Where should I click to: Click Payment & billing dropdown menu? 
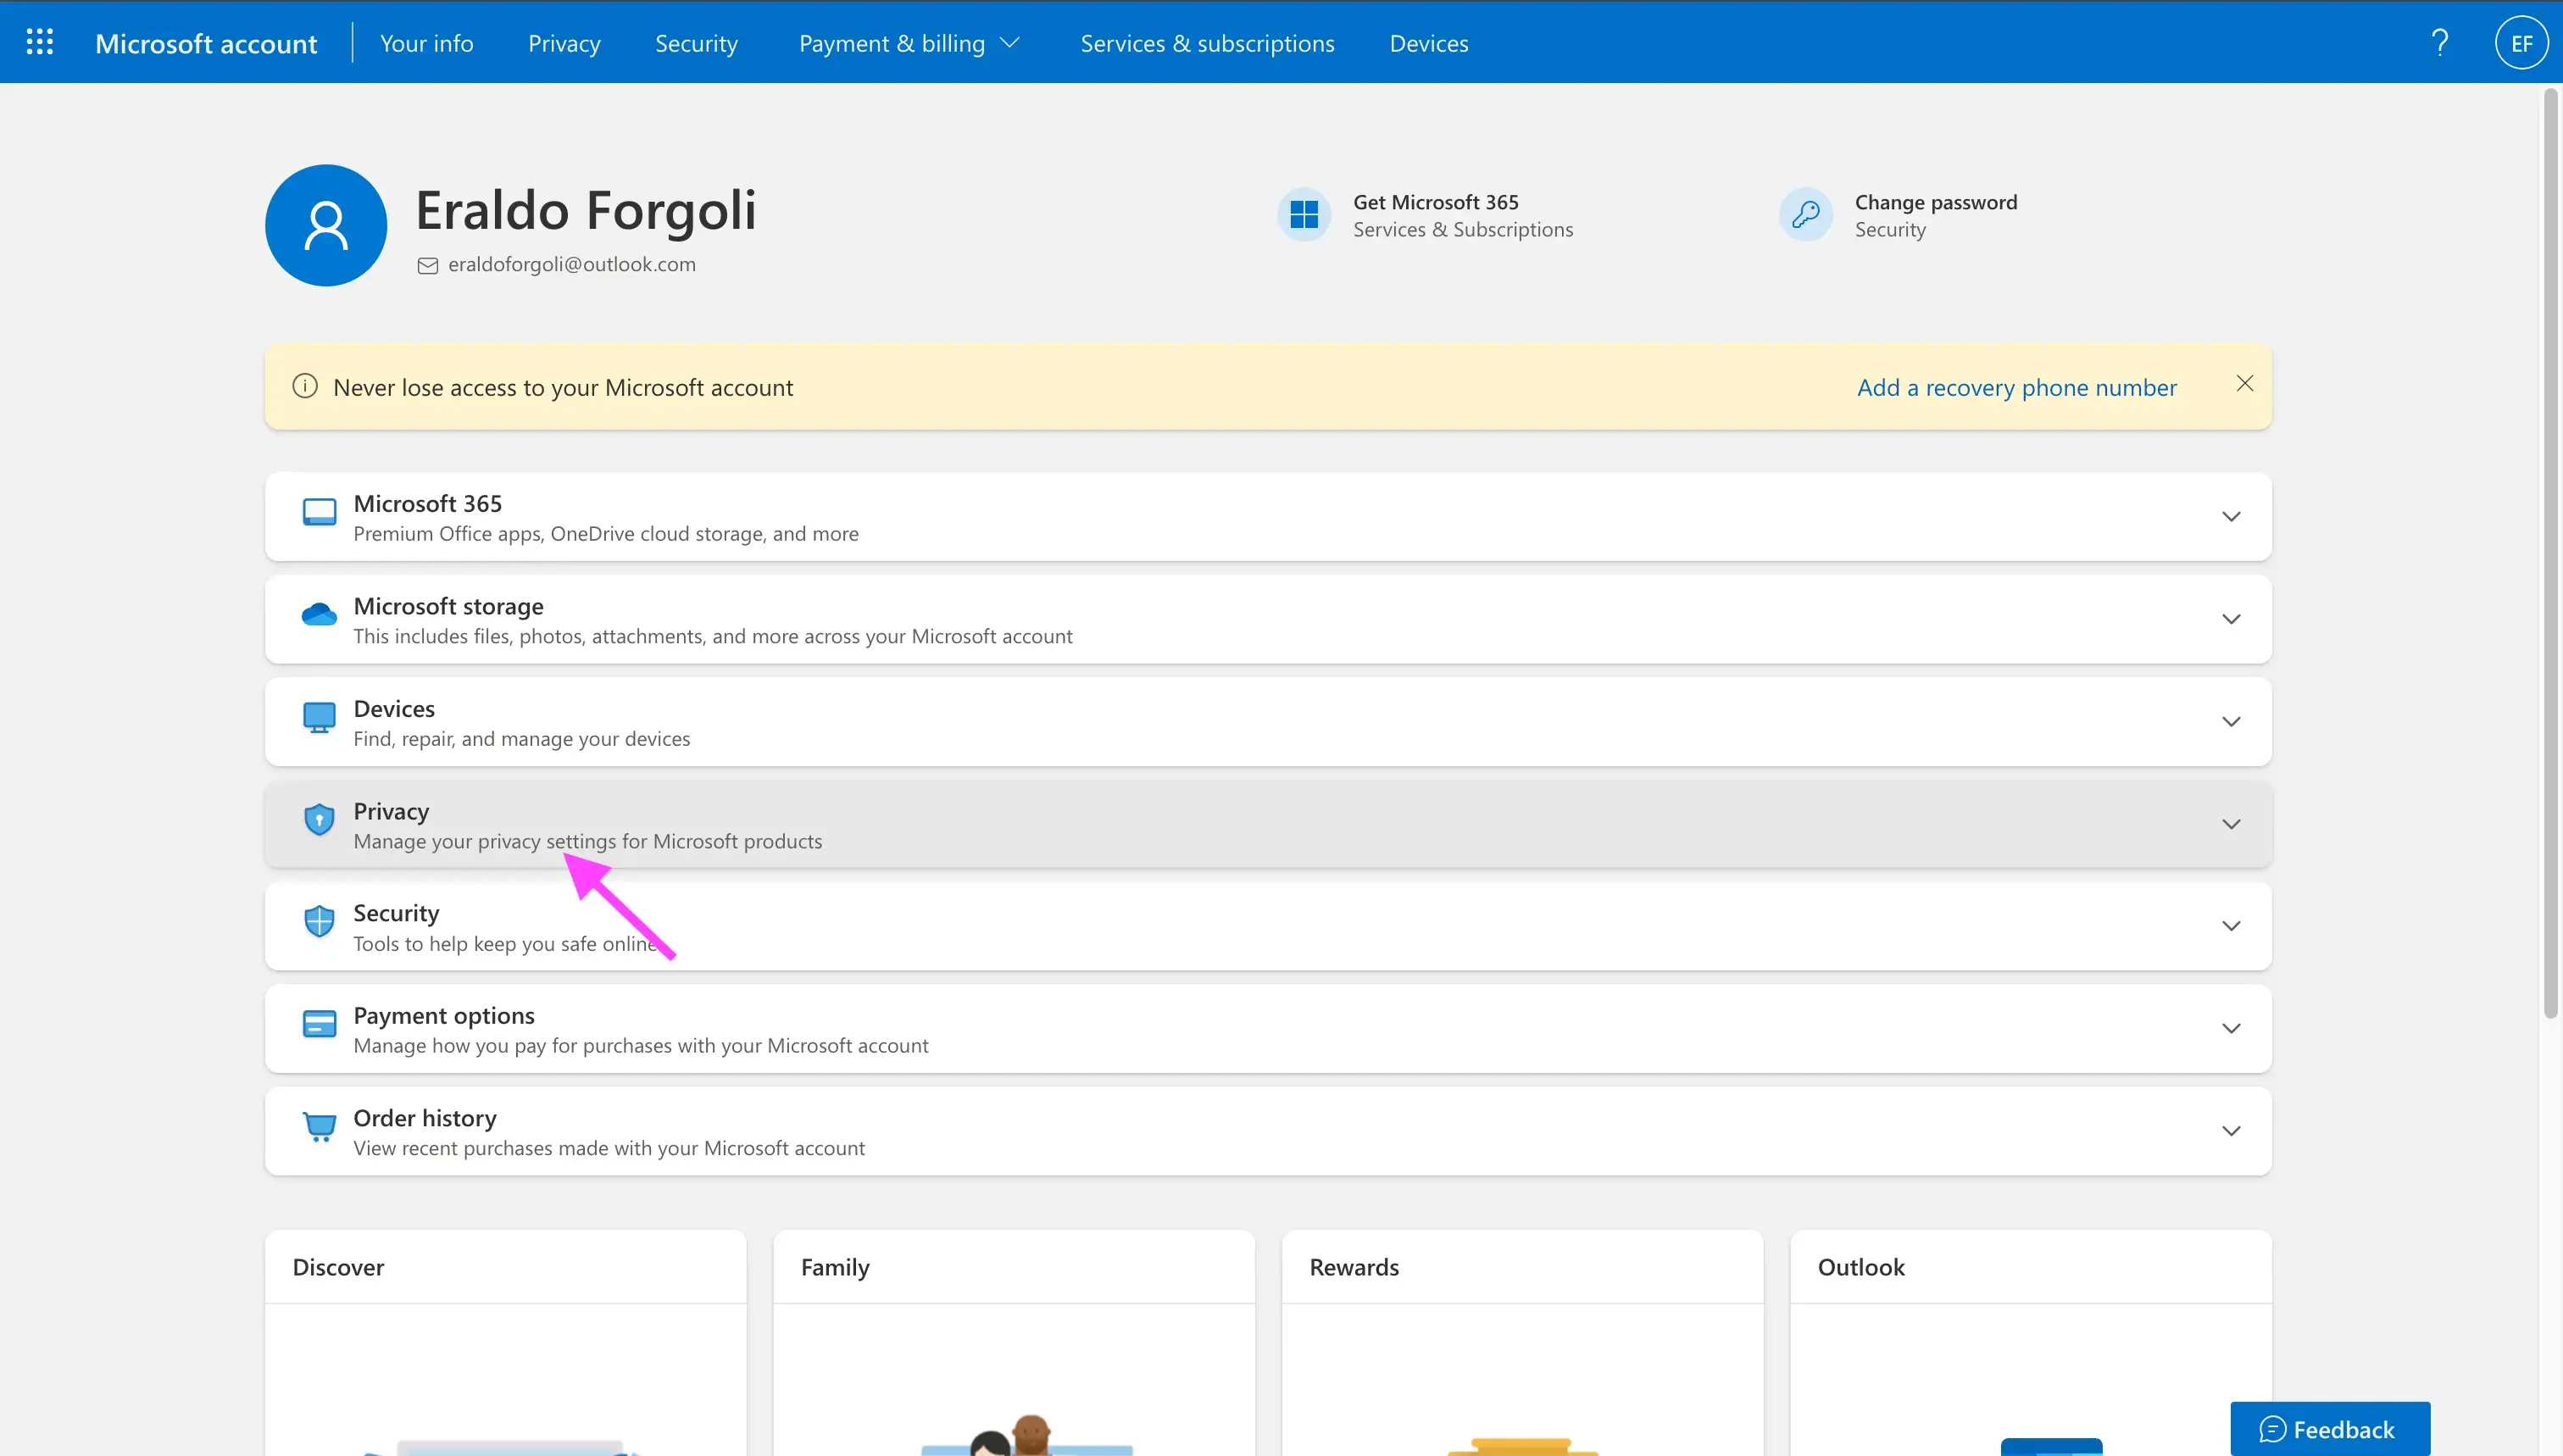point(907,42)
